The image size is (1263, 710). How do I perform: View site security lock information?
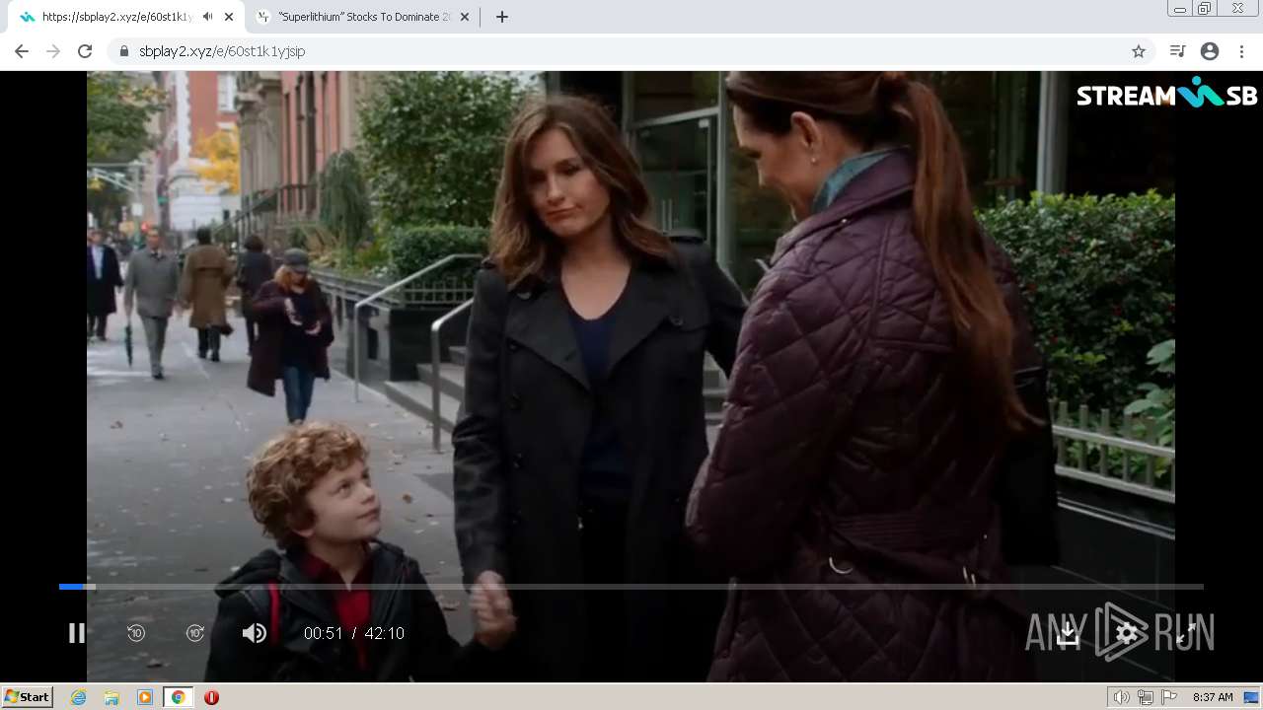click(123, 51)
